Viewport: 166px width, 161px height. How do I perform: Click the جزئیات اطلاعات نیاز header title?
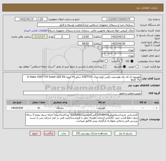coord(147,8)
